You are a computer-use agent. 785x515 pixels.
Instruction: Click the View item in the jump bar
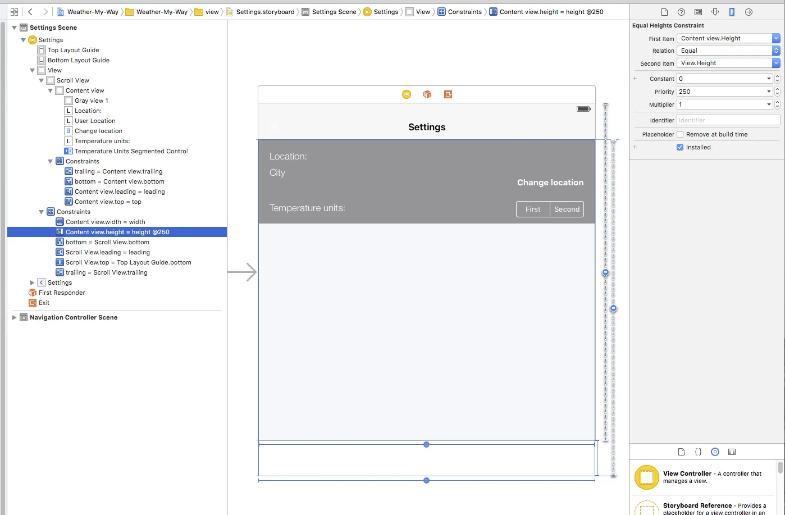pos(418,12)
